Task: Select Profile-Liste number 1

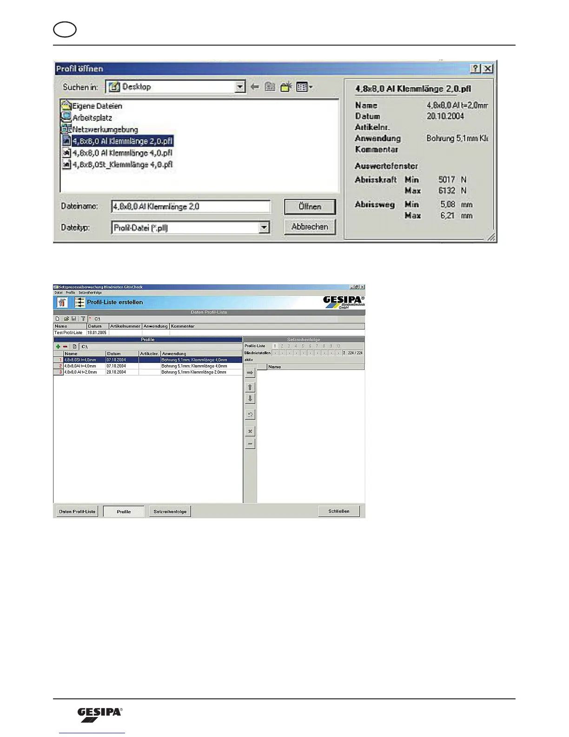Action: 274,346
